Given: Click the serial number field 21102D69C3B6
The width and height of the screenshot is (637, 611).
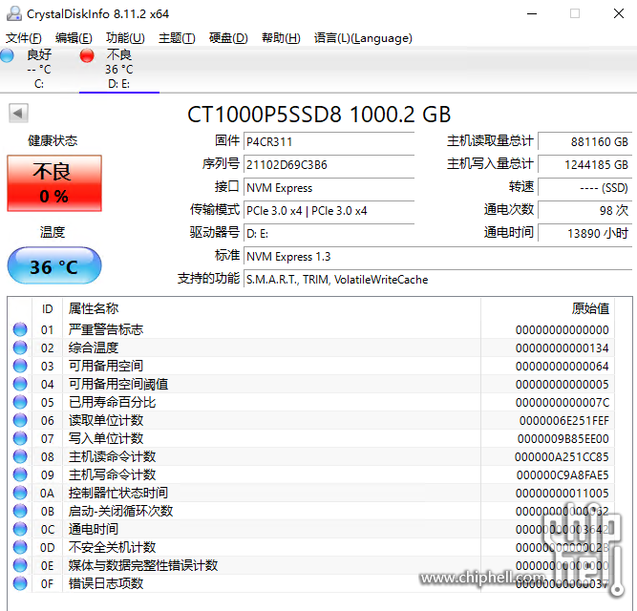Looking at the screenshot, I should click(329, 164).
